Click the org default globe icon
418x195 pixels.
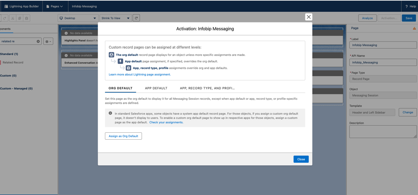111,55
